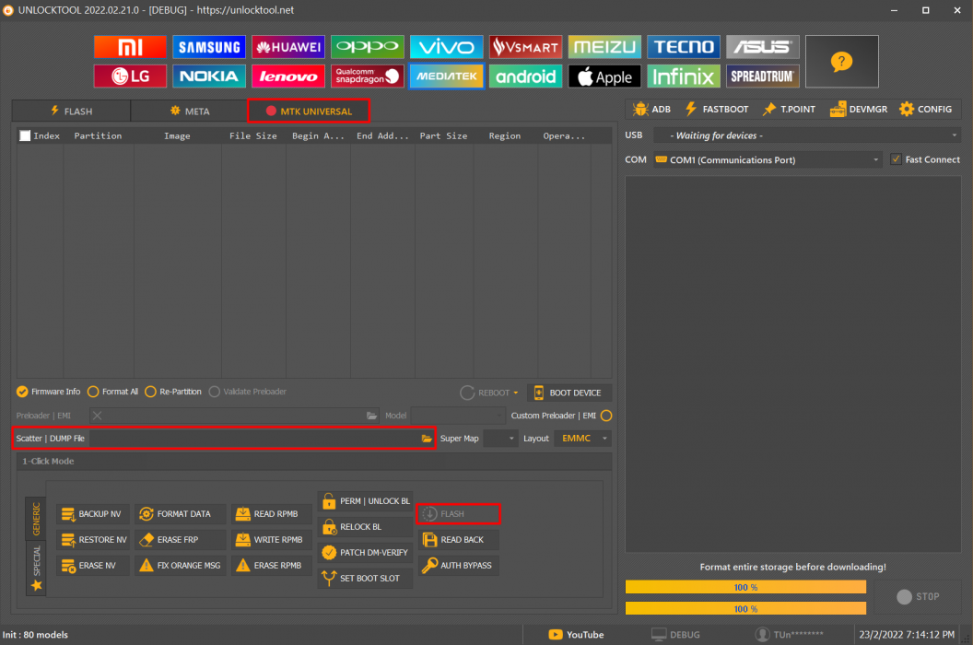This screenshot has height=645, width=973.
Task: Choose the Nokia brand logo
Action: tap(209, 76)
